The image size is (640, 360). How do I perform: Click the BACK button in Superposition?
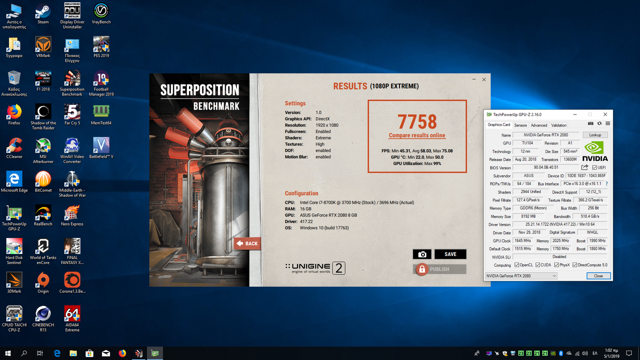(x=247, y=243)
